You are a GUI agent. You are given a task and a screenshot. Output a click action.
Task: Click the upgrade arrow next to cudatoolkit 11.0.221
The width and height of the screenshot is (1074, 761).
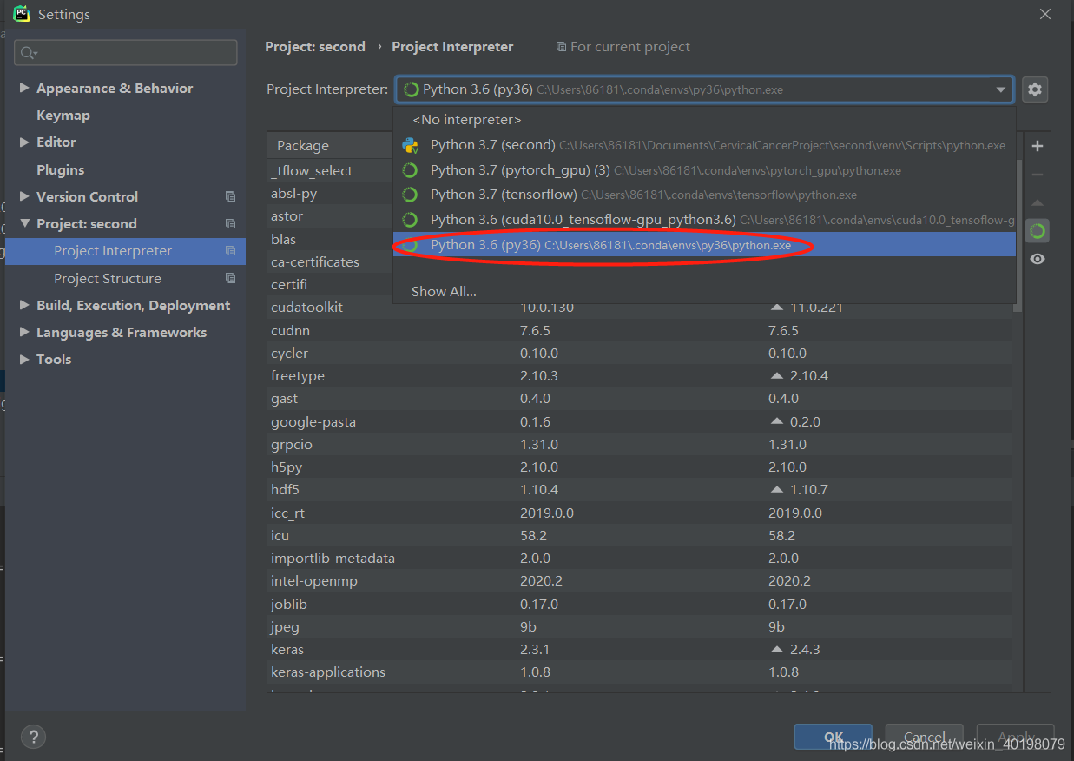[x=777, y=308]
